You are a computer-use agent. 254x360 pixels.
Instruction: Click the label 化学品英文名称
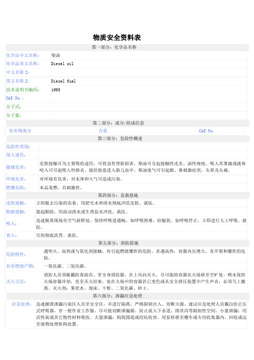[x=23, y=64]
